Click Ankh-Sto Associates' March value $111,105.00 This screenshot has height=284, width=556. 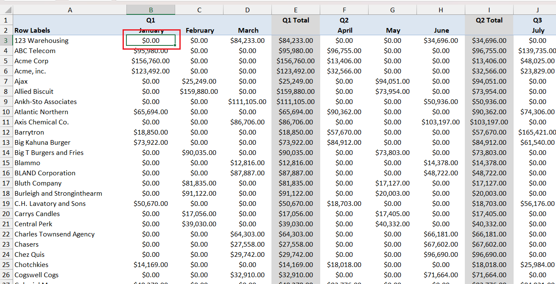[248, 102]
